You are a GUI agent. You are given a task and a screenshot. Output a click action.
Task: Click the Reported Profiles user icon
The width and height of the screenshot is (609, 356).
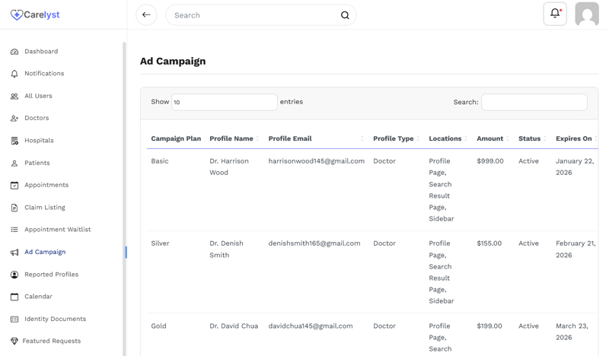[14, 275]
